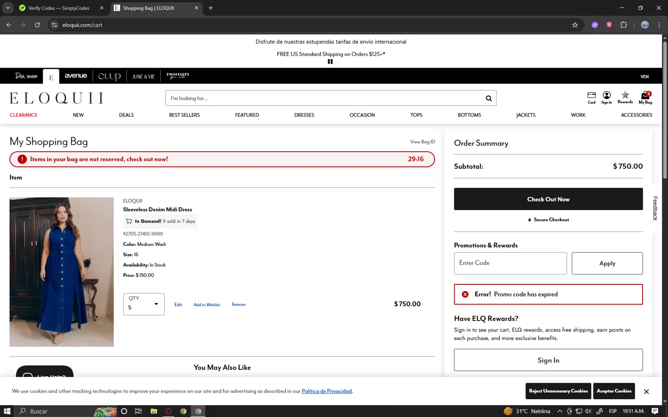
Task: Pause the promo banner rotation
Action: 330,62
